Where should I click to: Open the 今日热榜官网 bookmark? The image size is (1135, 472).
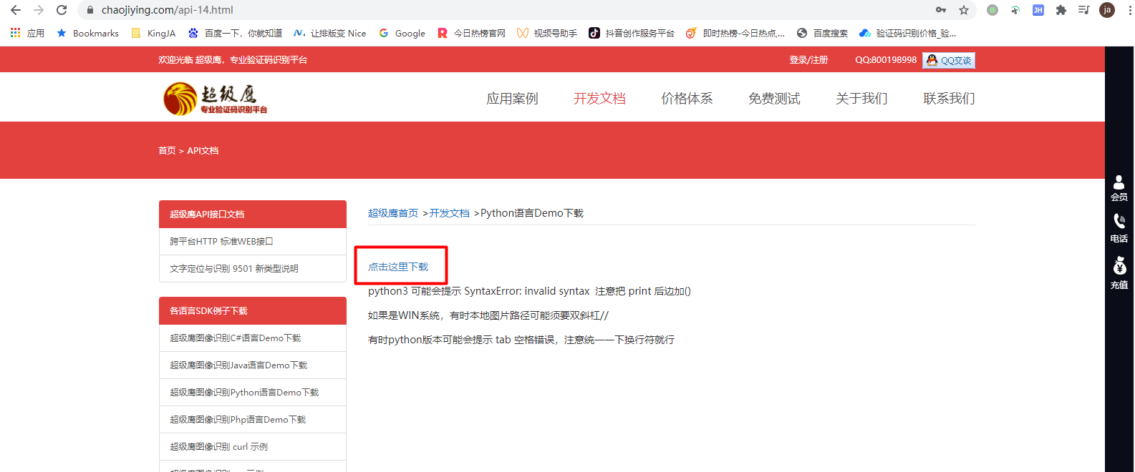click(471, 33)
